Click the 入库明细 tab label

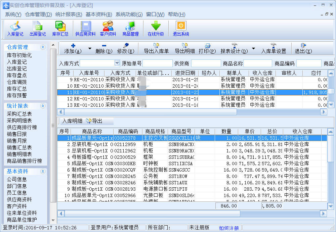(x=72, y=121)
